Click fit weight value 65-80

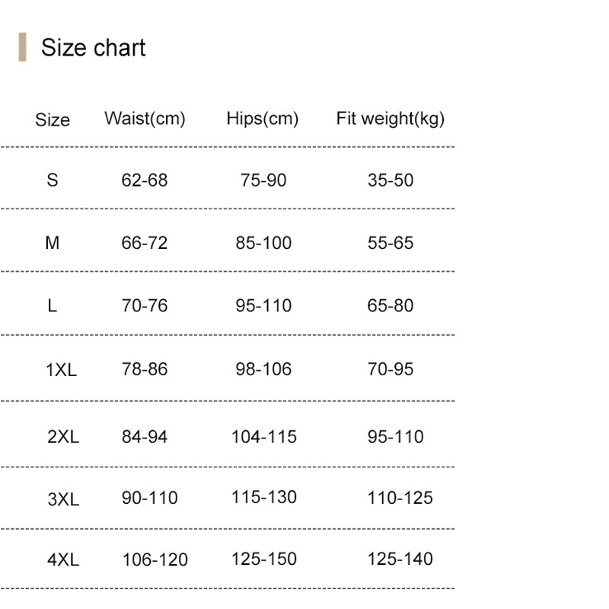391,306
